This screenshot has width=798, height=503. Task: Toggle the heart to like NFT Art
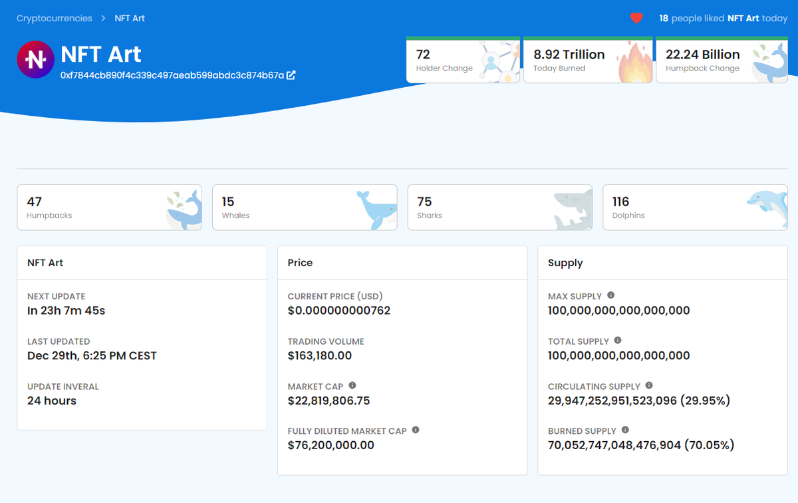[636, 18]
